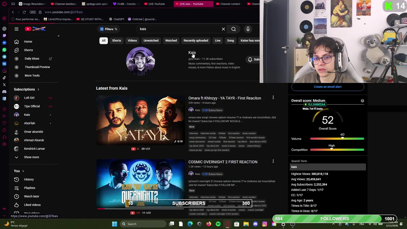The height and width of the screenshot is (229, 407).
Task: Open Omara ft Khlnzyy YA TAYR title
Action: pos(224,98)
